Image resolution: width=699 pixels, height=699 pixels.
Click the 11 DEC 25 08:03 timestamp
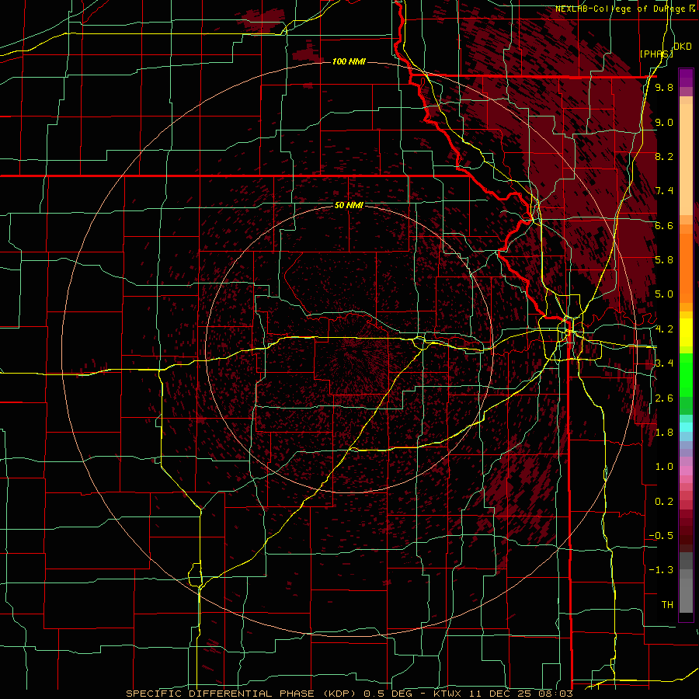[x=520, y=694]
